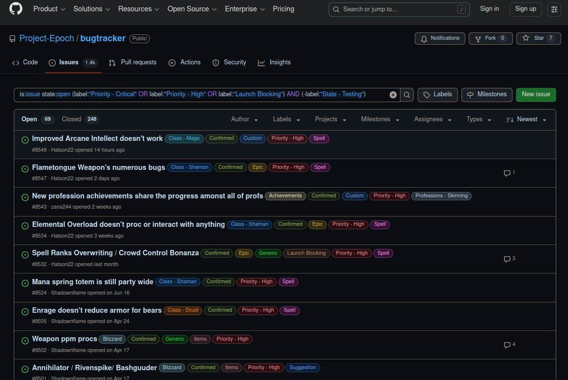
Task: Expand the Product menu
Action: 49,9
